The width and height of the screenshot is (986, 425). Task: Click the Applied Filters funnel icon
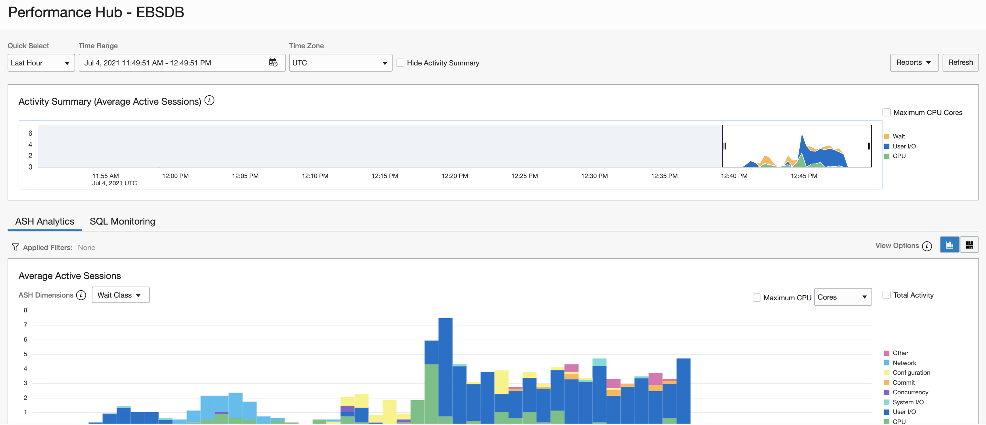point(15,247)
